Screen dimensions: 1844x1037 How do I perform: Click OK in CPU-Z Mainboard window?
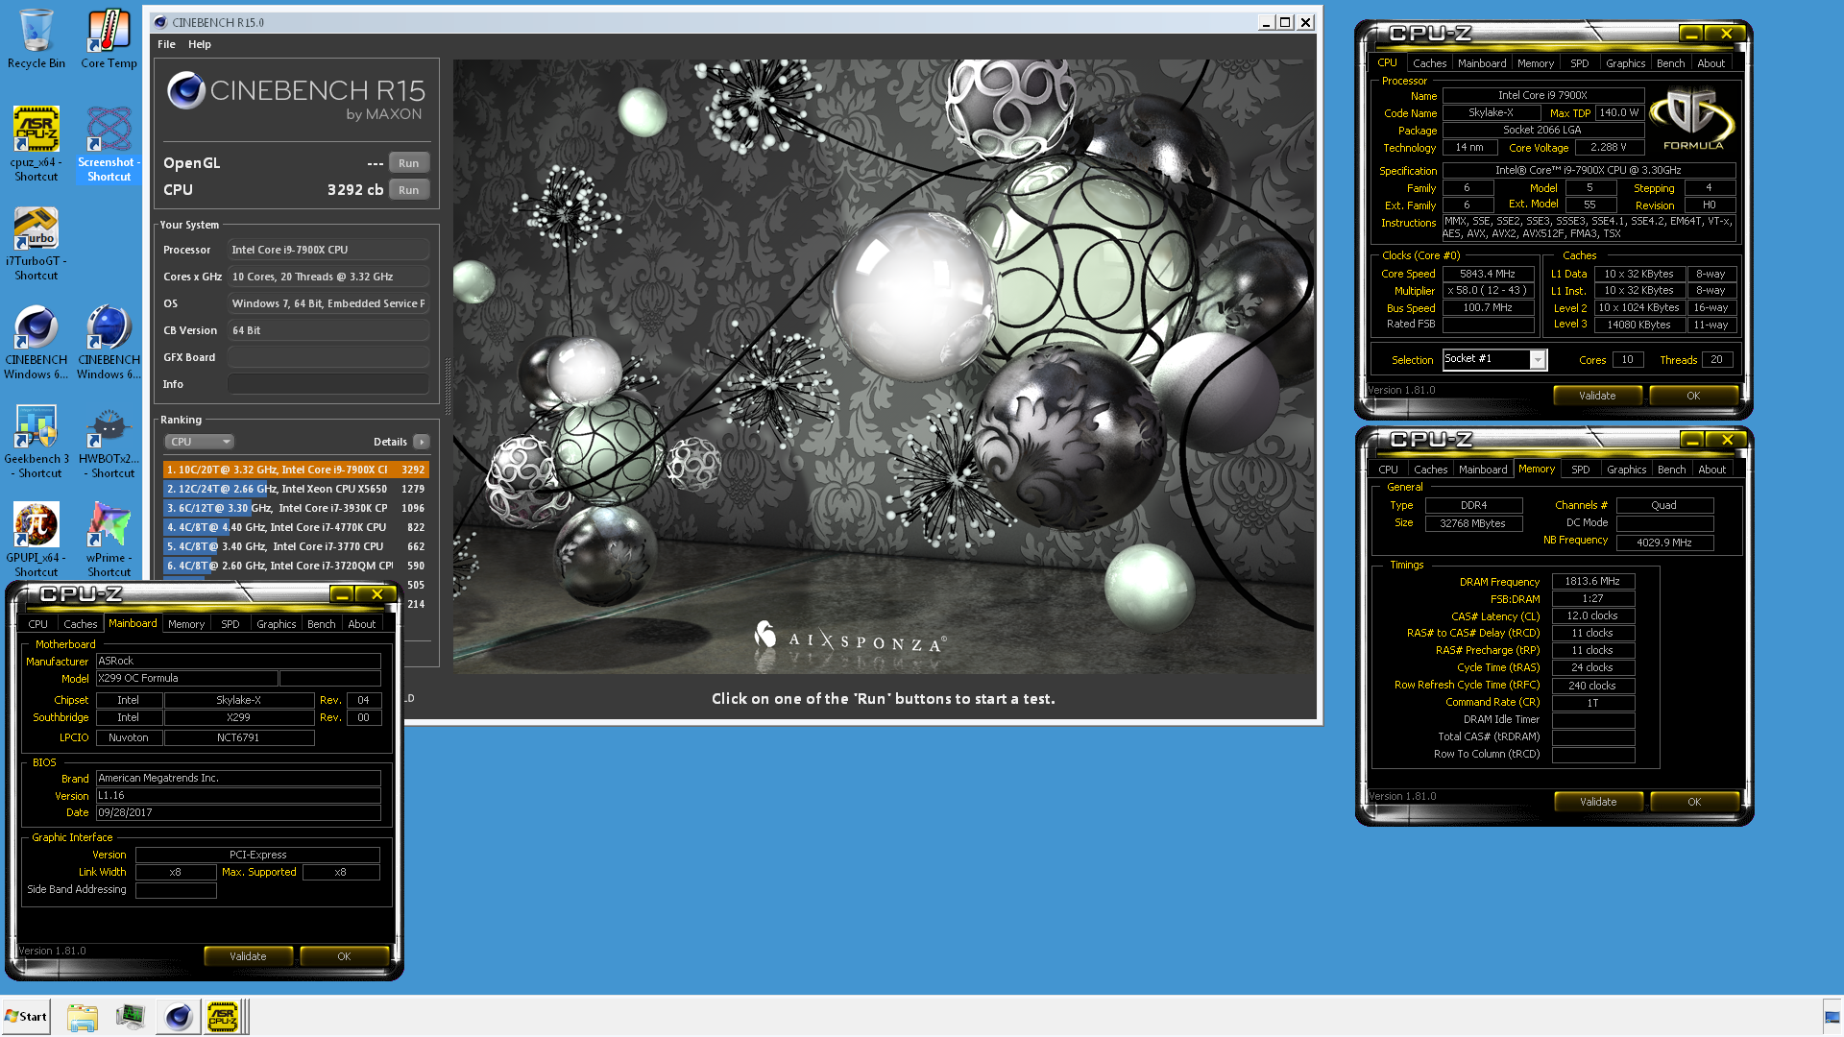344,956
